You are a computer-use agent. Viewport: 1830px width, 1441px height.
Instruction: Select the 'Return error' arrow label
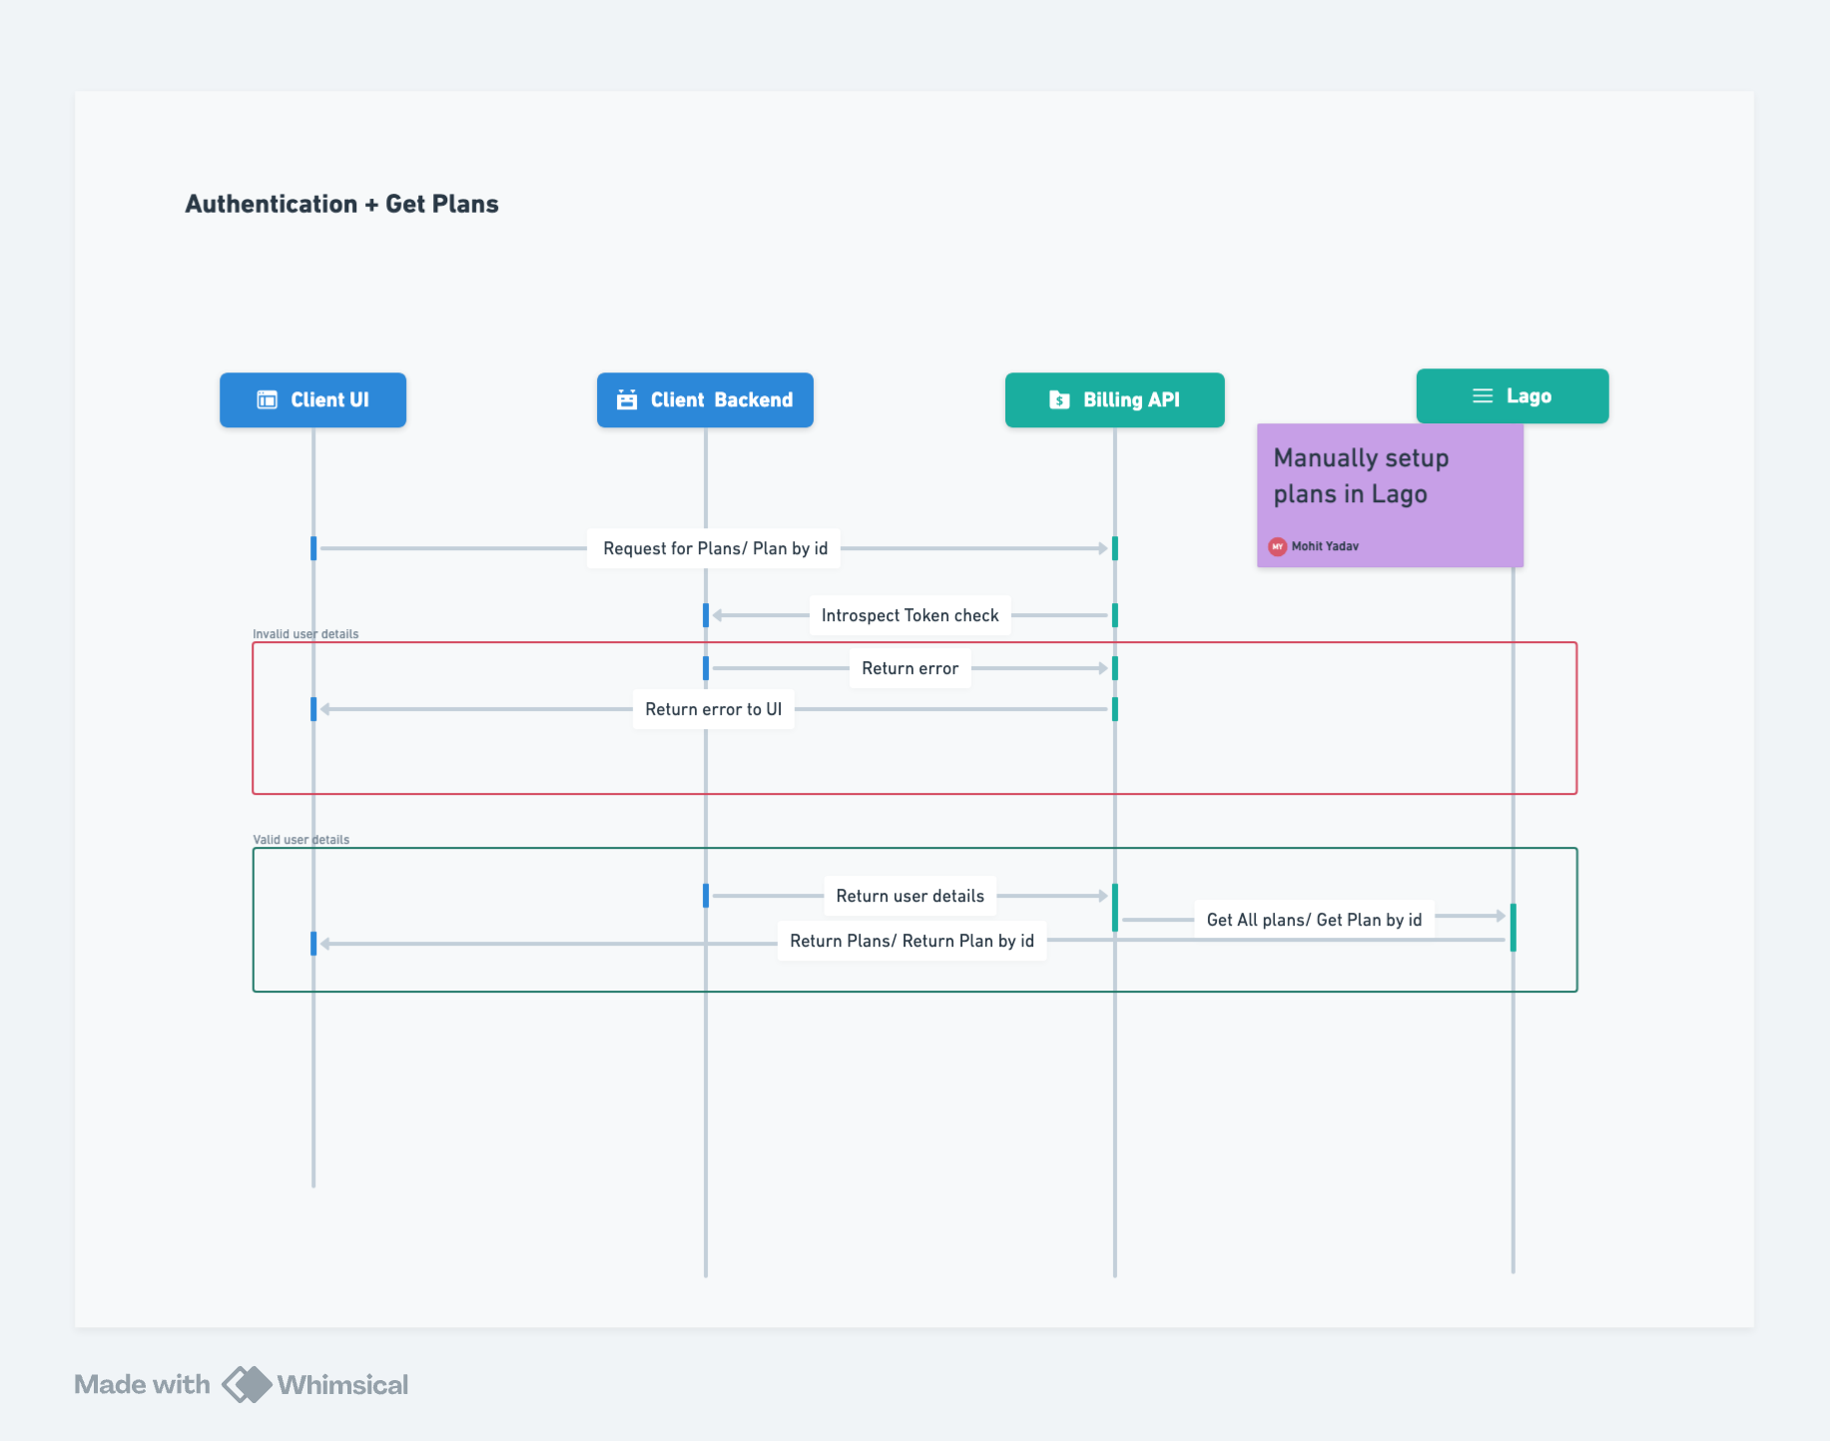pos(910,668)
